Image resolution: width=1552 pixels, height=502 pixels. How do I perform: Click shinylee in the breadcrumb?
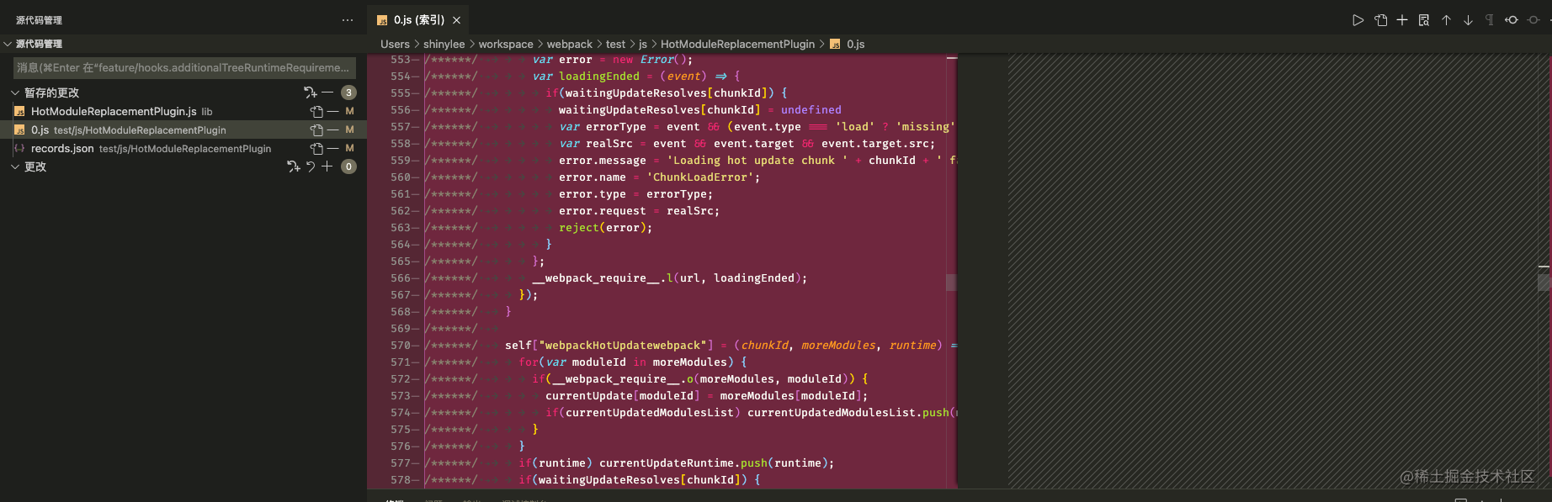coord(444,44)
